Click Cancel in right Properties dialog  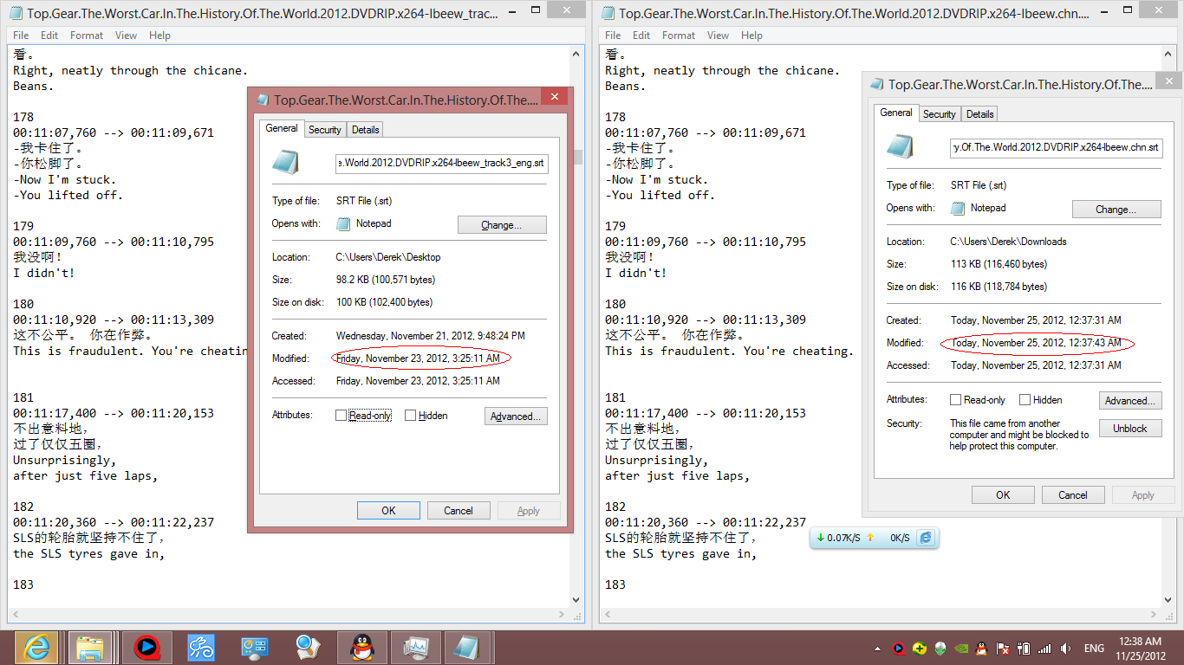point(1073,495)
